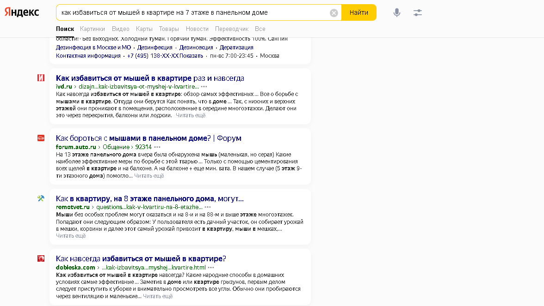Switch to the Новости tab
Viewport: 544px width, 306px height.
coord(197,29)
